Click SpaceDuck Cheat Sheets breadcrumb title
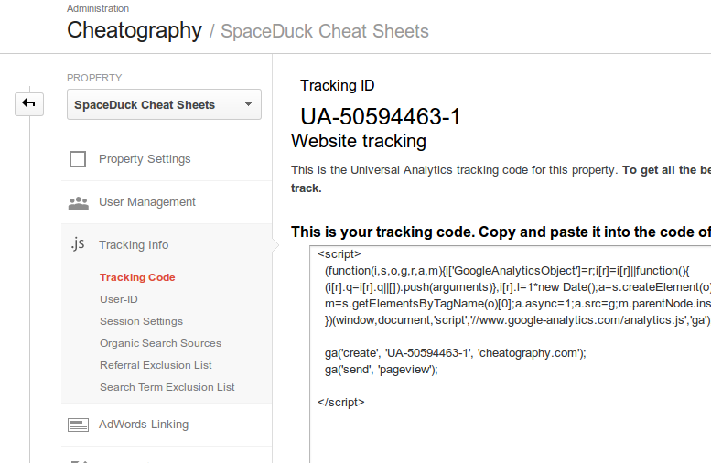Screen dimensions: 711x463 point(325,31)
